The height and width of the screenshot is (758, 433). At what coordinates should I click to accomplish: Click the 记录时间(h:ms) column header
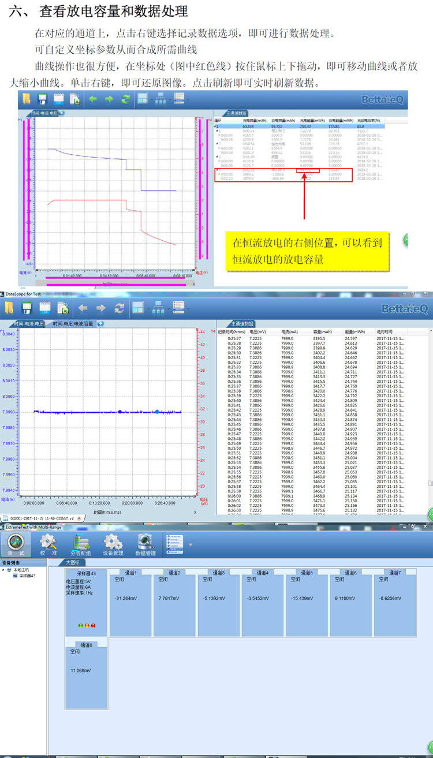point(232,332)
